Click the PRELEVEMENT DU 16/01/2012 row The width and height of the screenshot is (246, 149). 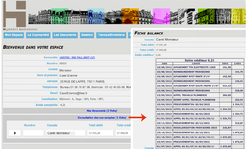pyautogui.click(x=200, y=114)
